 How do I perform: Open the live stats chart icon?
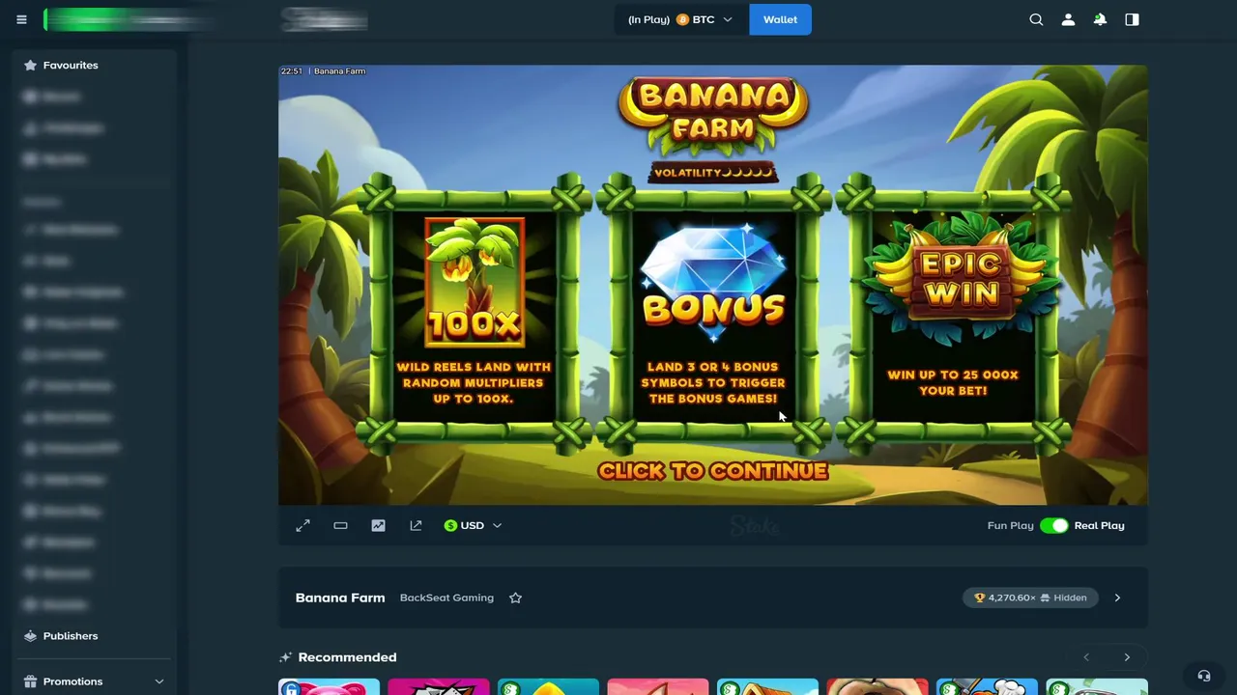pos(378,525)
